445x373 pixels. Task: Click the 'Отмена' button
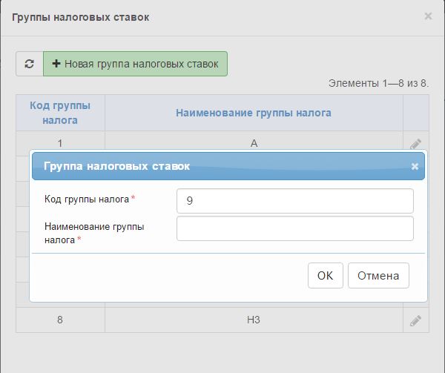click(378, 275)
